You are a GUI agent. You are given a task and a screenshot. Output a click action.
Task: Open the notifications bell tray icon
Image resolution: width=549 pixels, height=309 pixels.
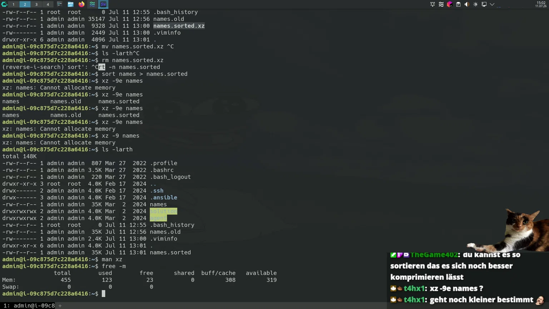tap(432, 4)
